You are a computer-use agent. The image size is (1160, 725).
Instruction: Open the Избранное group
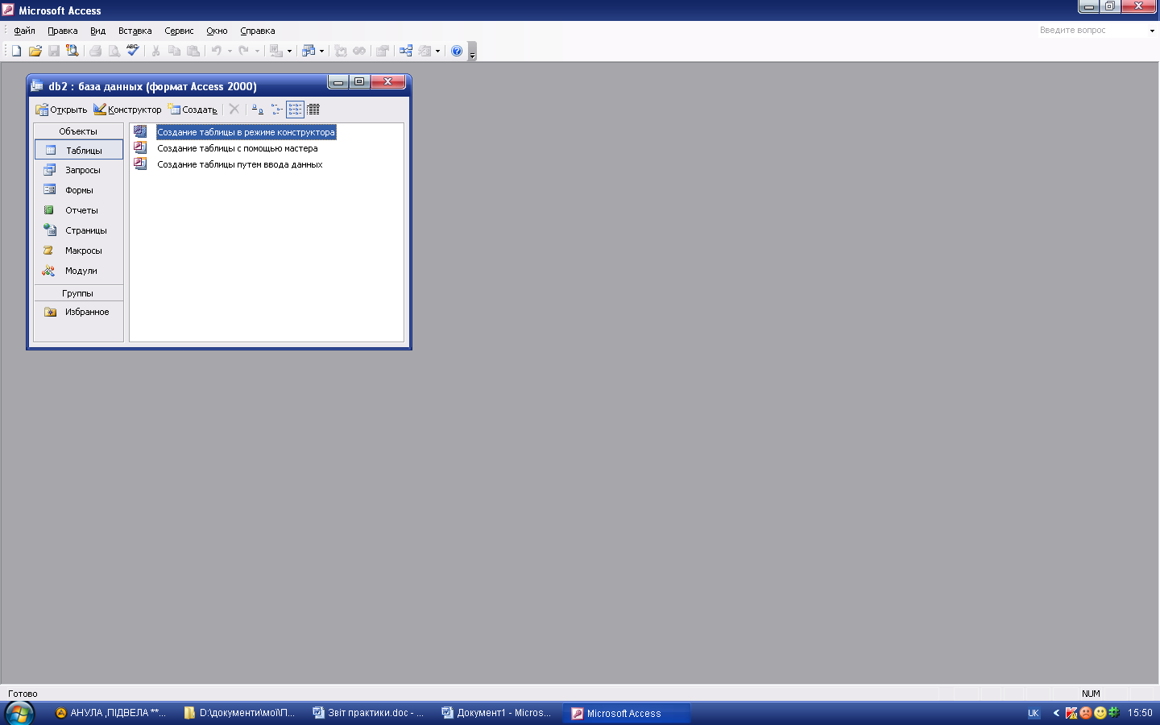pos(79,312)
